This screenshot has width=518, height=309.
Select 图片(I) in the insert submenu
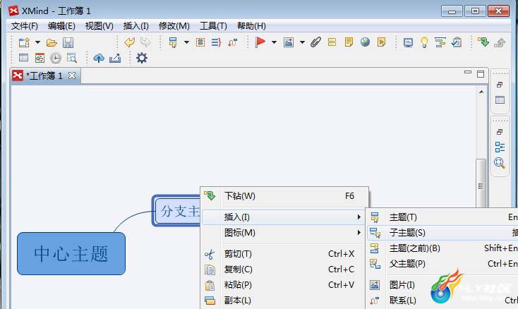[442, 285]
